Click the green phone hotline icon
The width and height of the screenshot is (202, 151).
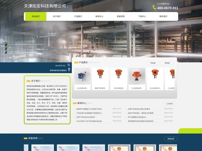tap(154, 8)
